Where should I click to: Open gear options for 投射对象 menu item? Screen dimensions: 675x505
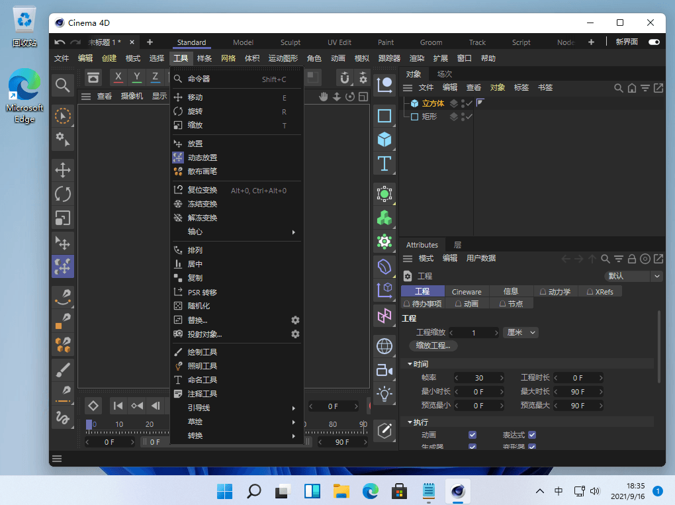295,334
